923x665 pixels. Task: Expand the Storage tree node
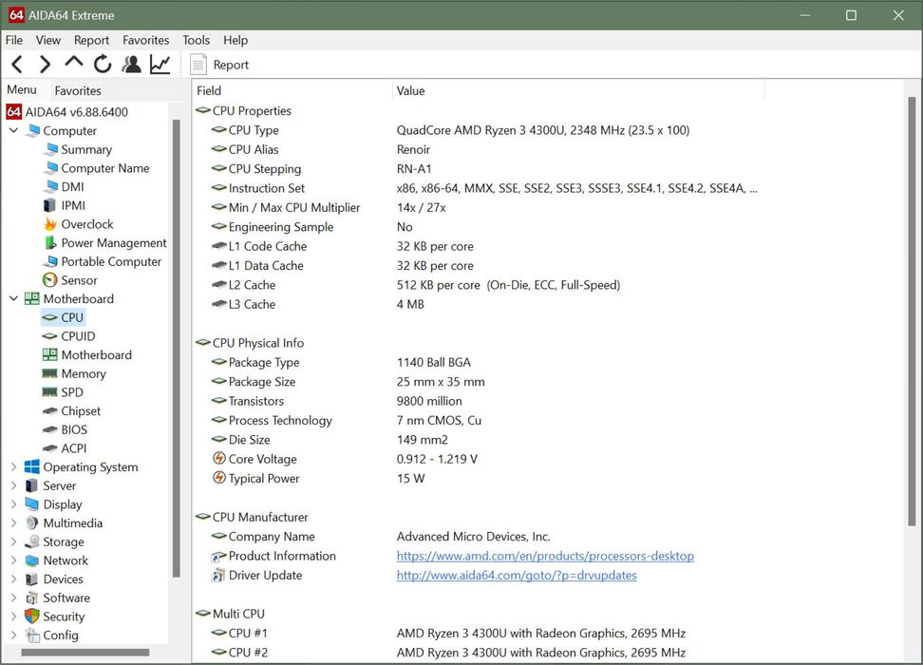[13, 542]
